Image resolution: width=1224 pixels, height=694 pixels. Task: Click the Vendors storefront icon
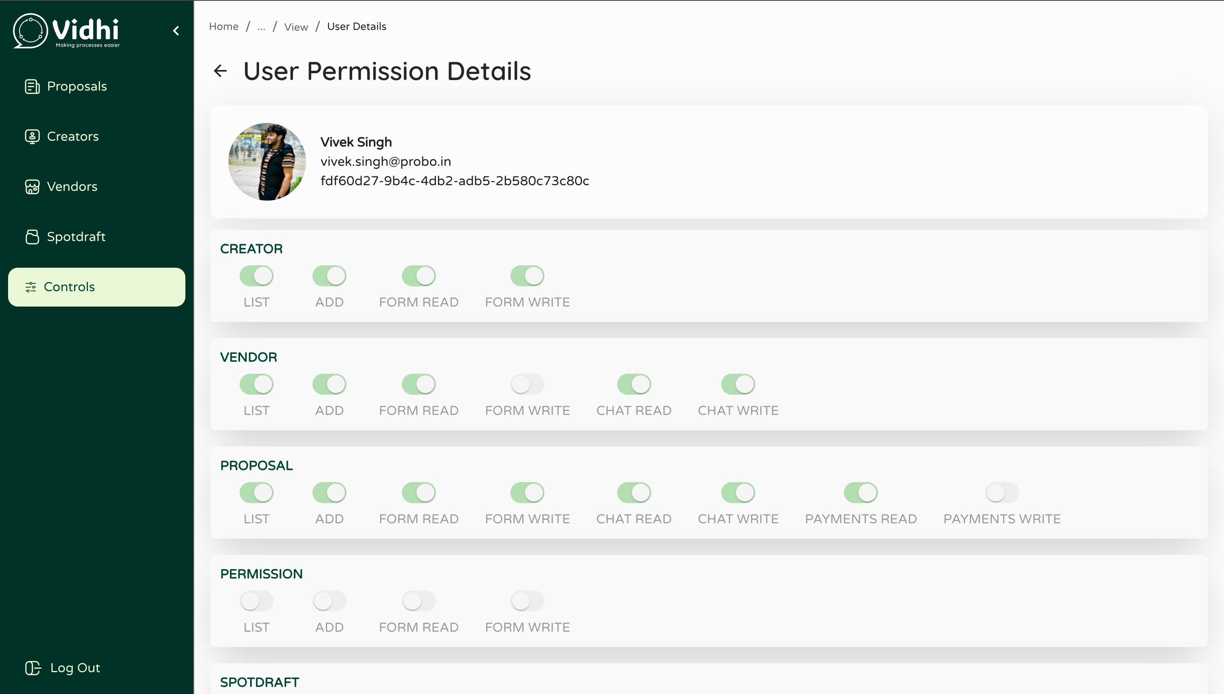pyautogui.click(x=32, y=186)
